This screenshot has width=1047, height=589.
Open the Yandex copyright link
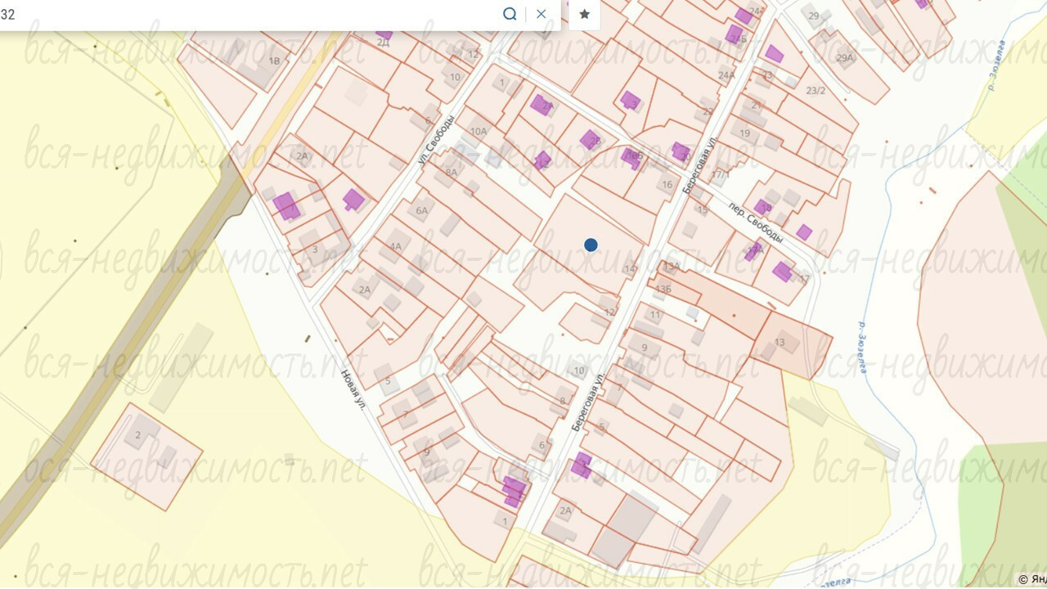point(1032,579)
